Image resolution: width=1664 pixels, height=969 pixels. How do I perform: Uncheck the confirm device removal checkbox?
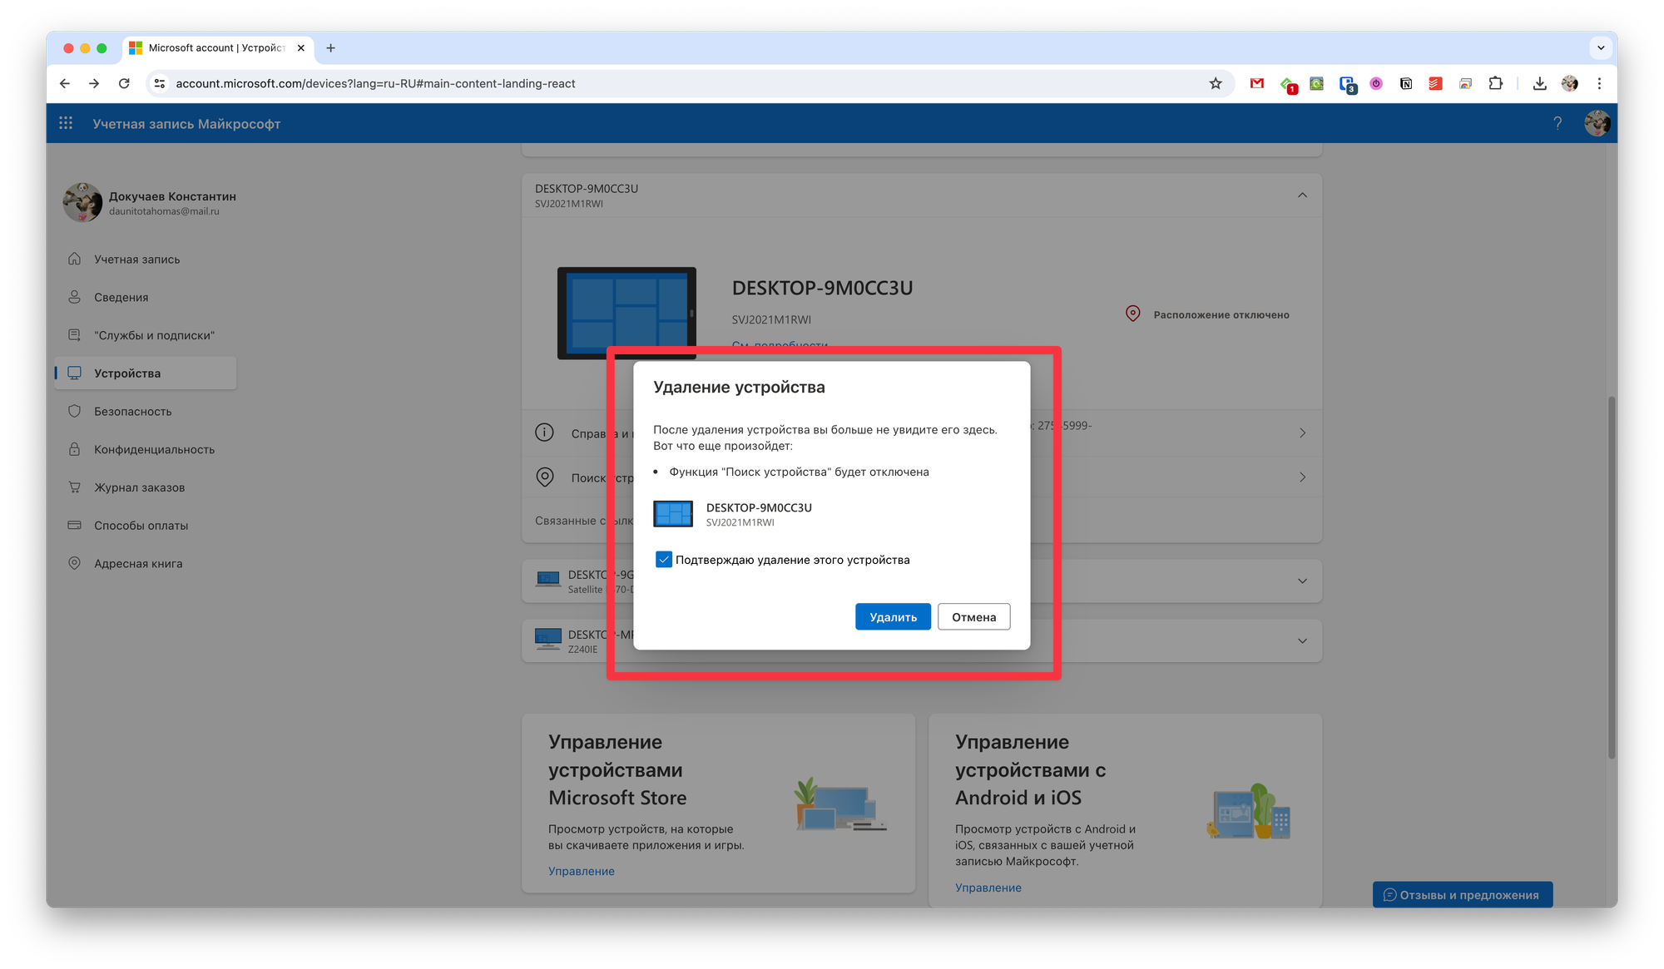[663, 560]
